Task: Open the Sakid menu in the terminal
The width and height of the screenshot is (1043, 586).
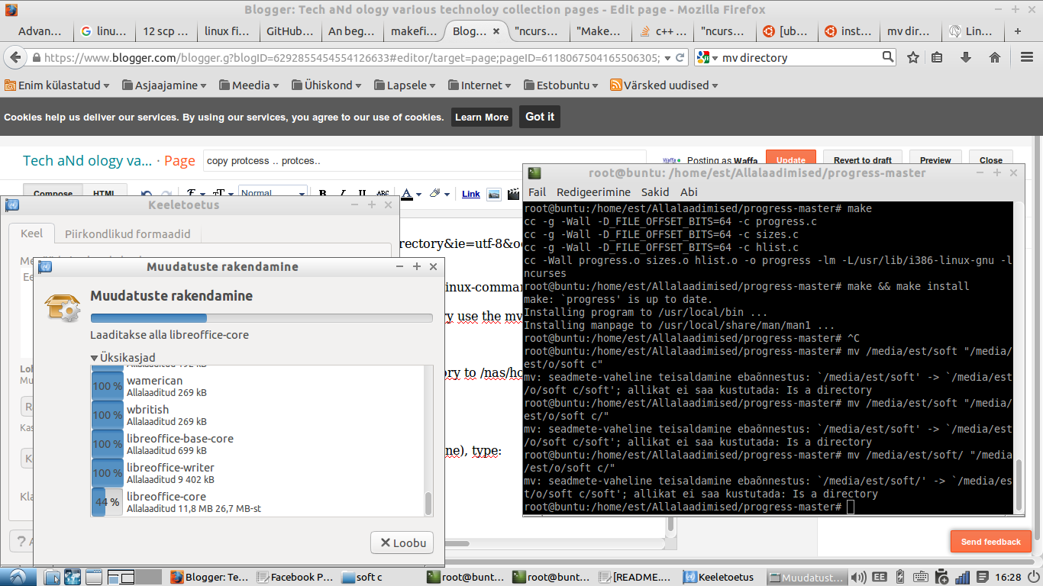Action: (655, 192)
